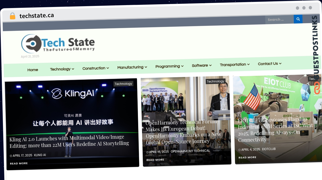
Task: Open the Technology menu item
Action: [x=60, y=69]
